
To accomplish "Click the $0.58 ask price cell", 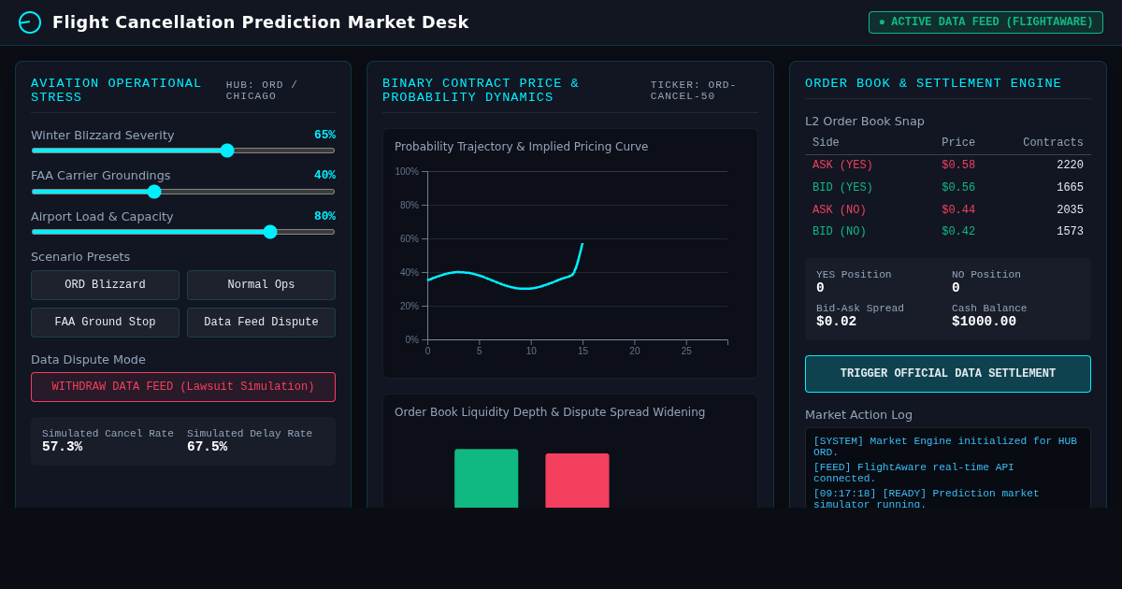I will 958,165.
